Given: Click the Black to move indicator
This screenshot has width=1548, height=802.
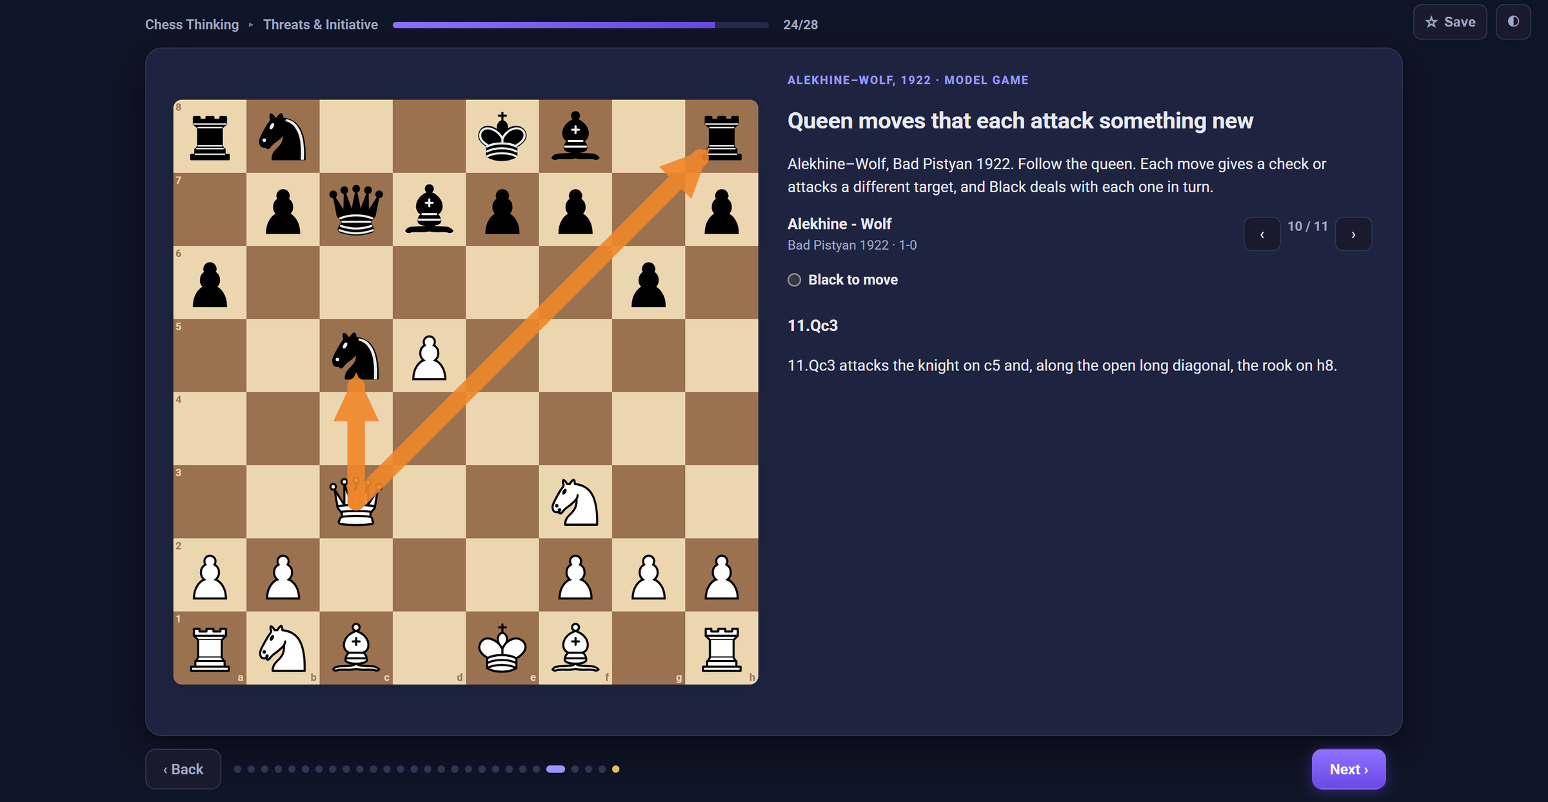Looking at the screenshot, I should tap(843, 280).
